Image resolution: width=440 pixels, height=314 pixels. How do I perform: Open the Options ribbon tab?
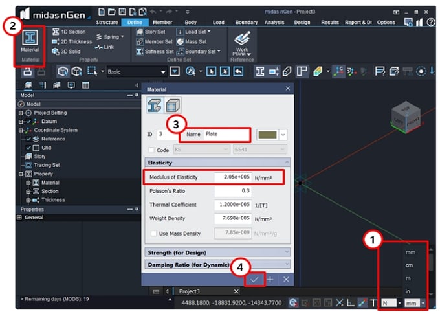pyautogui.click(x=386, y=22)
